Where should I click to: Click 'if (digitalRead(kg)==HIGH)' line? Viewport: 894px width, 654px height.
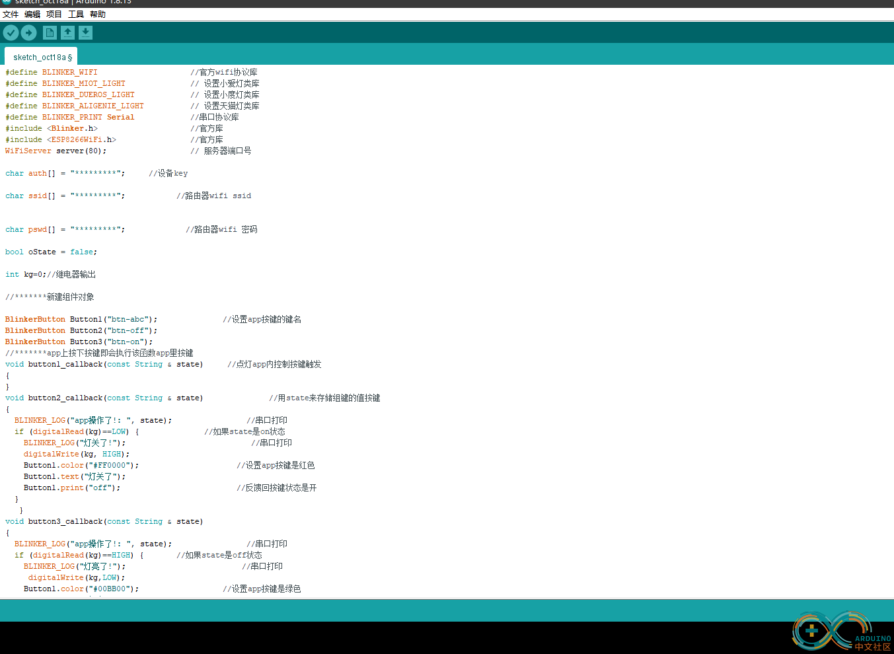pyautogui.click(x=79, y=556)
